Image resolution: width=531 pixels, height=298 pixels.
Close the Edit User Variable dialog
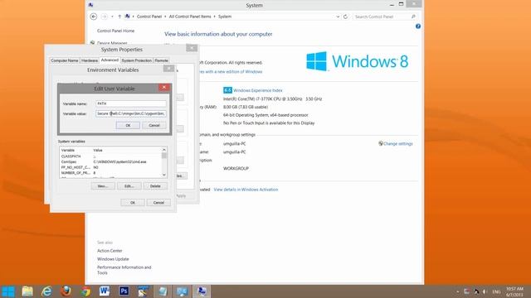164,88
